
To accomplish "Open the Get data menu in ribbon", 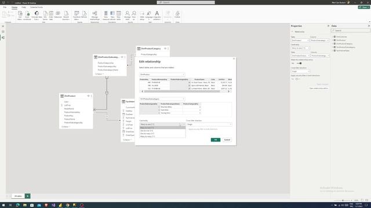I will [x=20, y=16].
